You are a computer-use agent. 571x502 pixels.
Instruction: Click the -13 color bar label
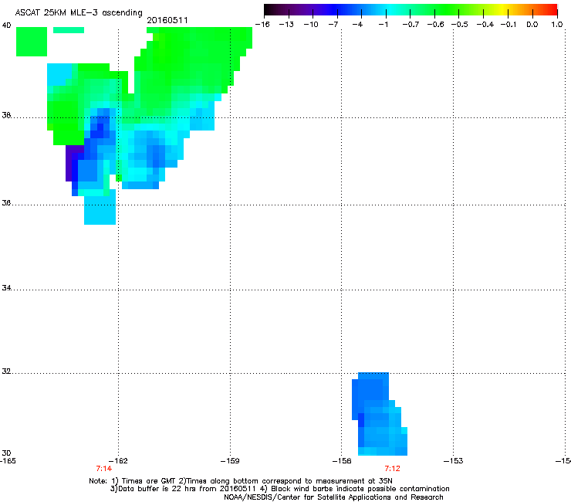click(x=286, y=25)
